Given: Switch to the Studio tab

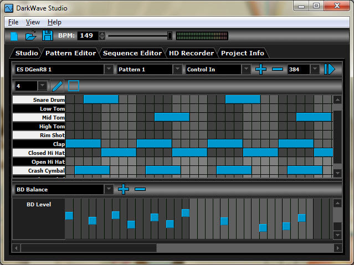Looking at the screenshot, I should 27,53.
